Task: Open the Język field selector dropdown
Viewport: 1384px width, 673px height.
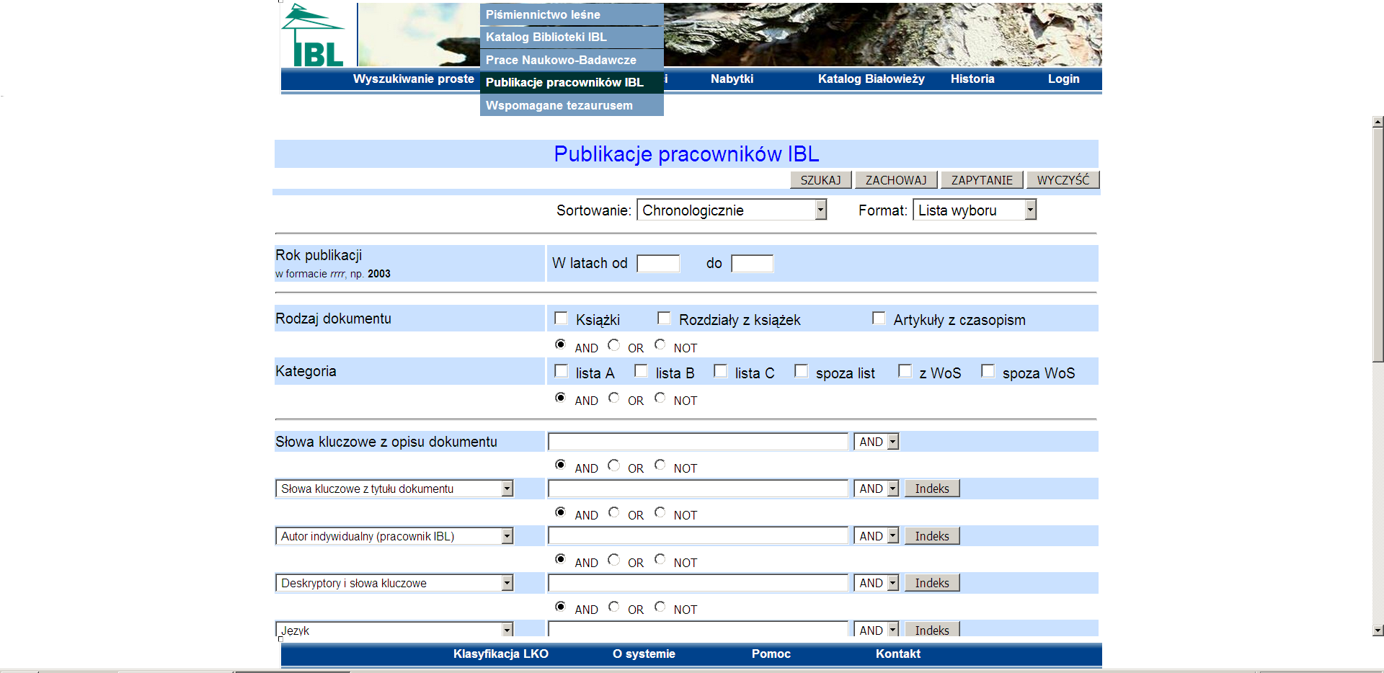Action: [394, 630]
